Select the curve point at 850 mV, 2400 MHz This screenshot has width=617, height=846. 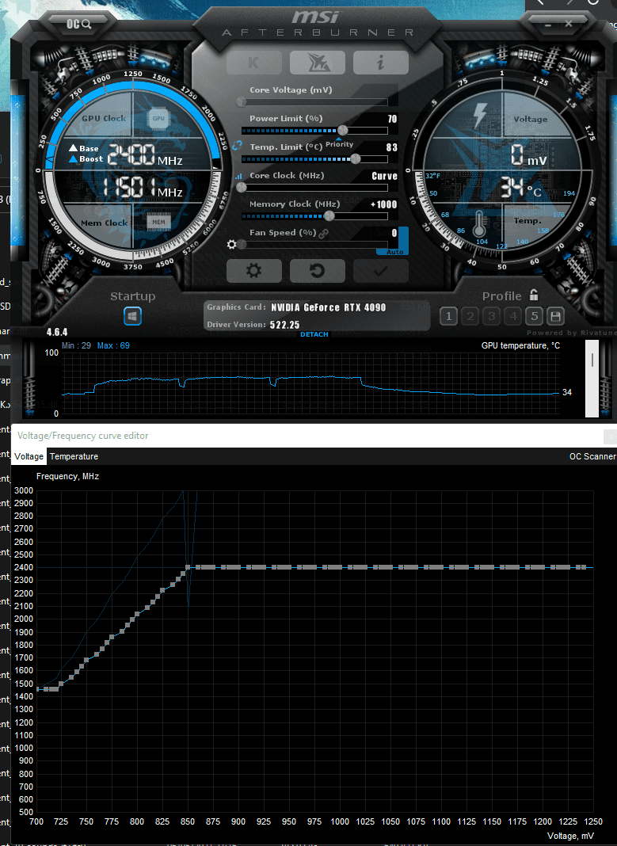pyautogui.click(x=188, y=568)
